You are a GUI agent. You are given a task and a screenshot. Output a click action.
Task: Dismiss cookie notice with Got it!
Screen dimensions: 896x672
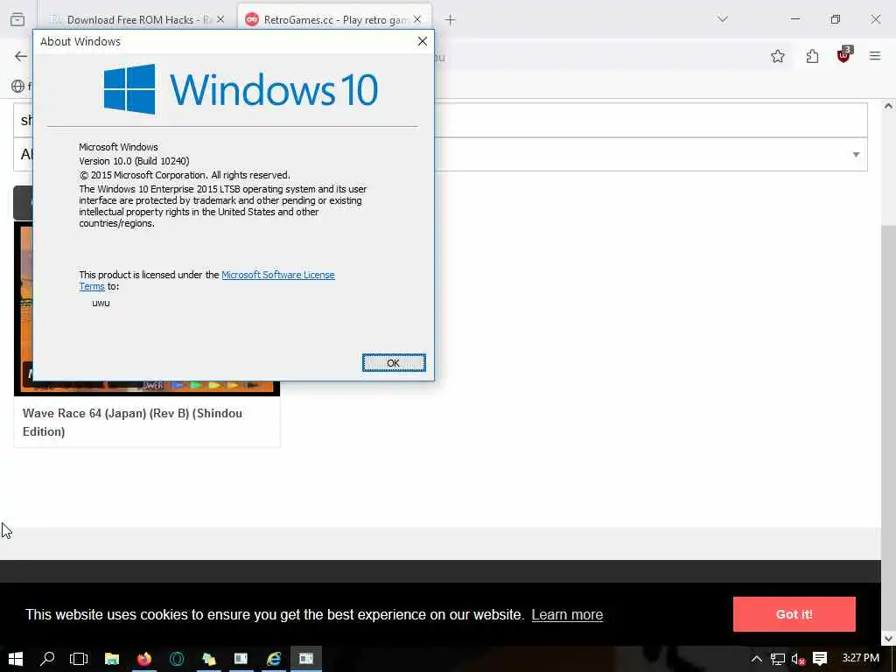pyautogui.click(x=794, y=614)
